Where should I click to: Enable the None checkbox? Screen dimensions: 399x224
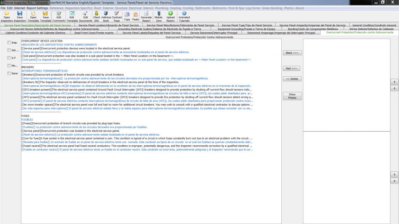click(x=9, y=73)
